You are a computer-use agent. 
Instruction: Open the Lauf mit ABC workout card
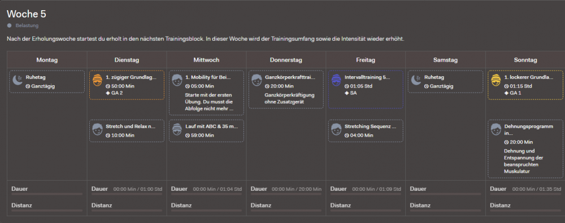pyautogui.click(x=206, y=131)
